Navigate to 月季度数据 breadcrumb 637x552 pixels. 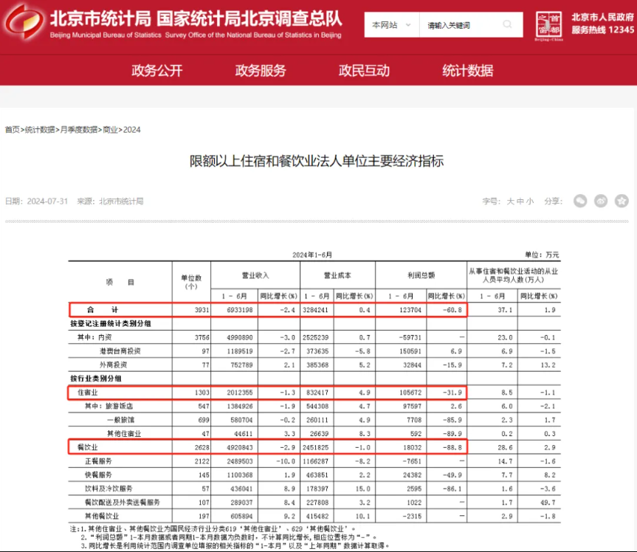tap(78, 130)
